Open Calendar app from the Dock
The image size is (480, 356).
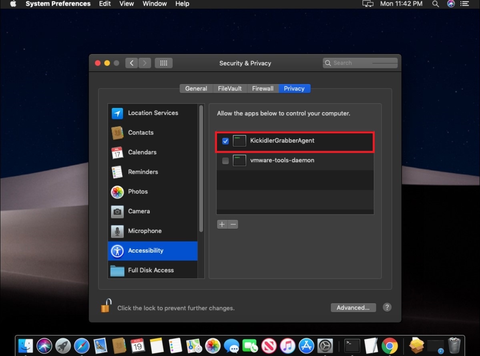pyautogui.click(x=138, y=346)
